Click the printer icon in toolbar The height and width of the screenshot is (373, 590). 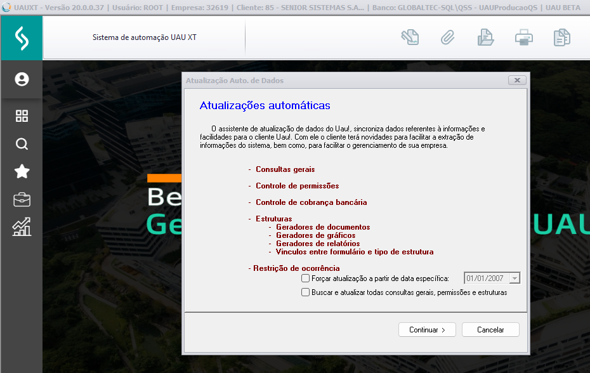pos(523,37)
